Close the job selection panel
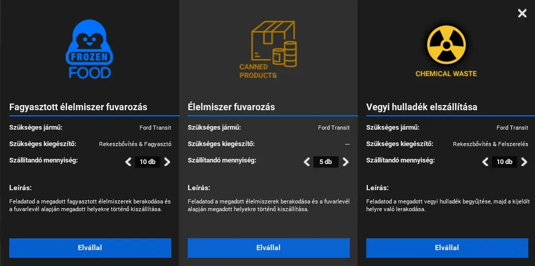 [x=522, y=13]
